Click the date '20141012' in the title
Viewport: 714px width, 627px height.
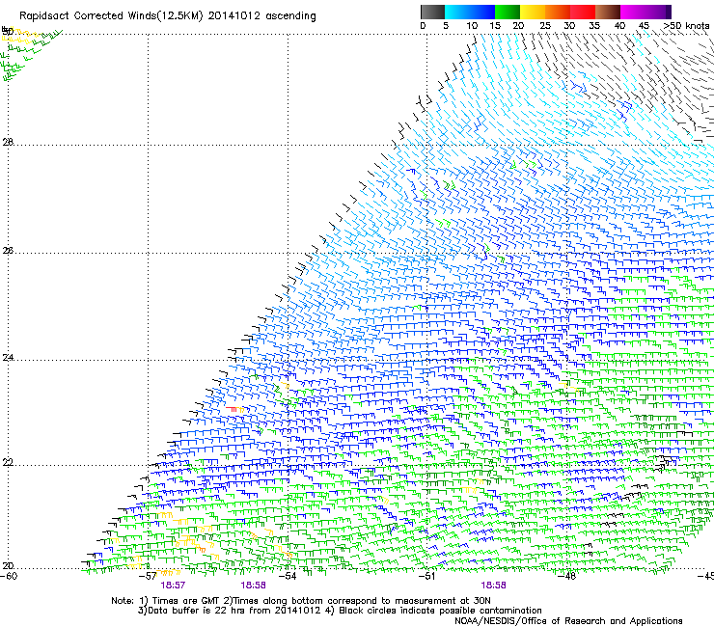click(234, 16)
